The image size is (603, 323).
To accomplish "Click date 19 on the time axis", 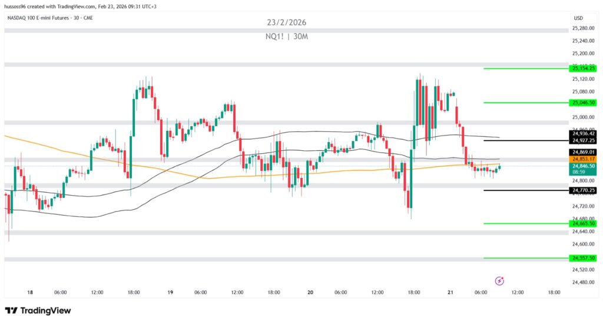I will (170, 292).
